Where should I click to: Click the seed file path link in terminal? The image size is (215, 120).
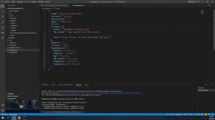(x=101, y=93)
